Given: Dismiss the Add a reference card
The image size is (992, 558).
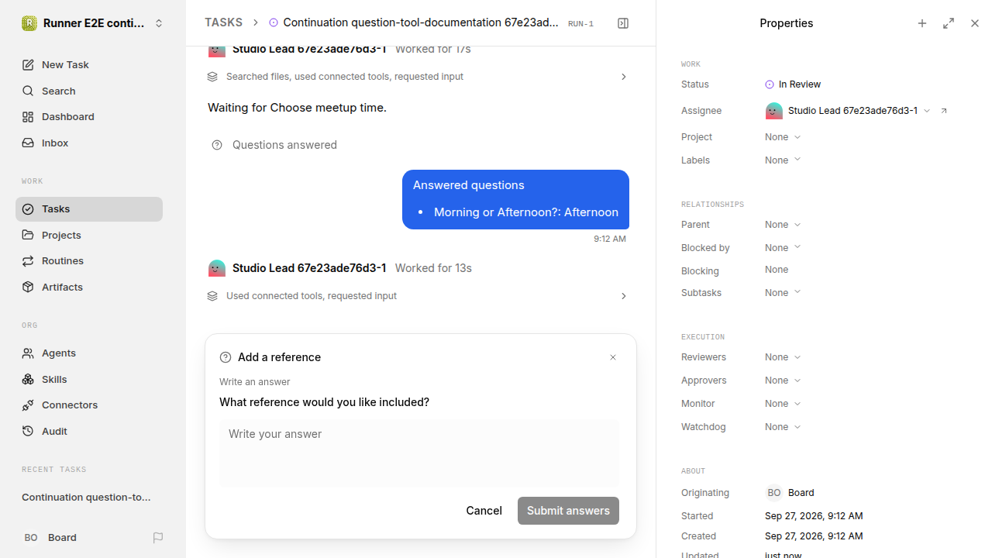Looking at the screenshot, I should 613,357.
